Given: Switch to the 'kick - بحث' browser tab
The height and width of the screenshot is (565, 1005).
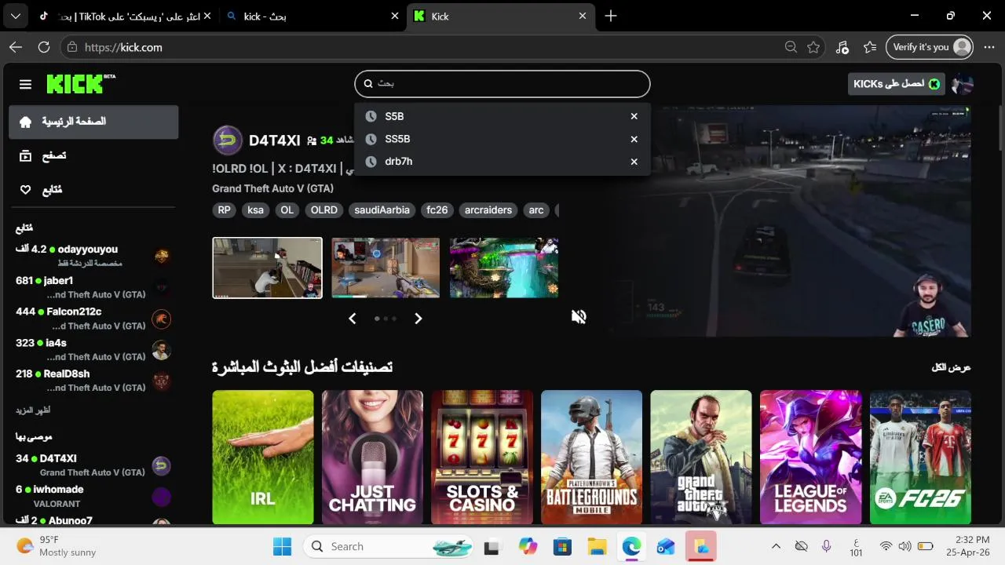Looking at the screenshot, I should coord(312,16).
